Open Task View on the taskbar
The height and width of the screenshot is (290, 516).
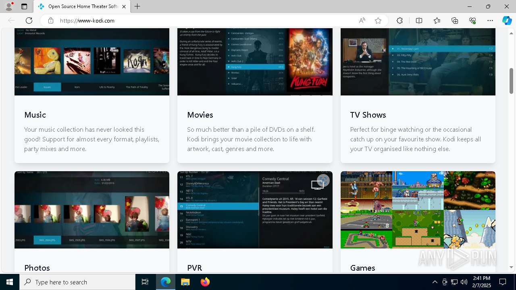point(145,282)
